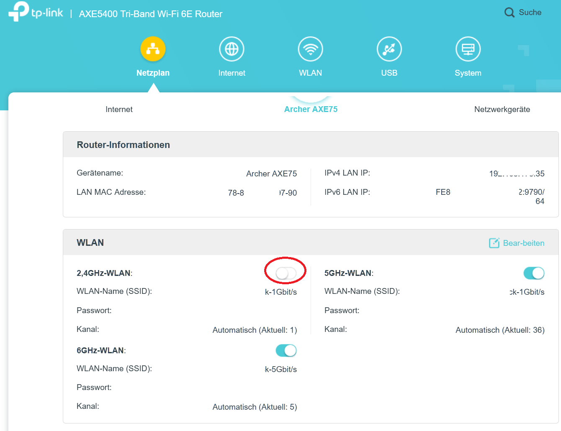Click the Bear-beiten edit pencil icon
The height and width of the screenshot is (431, 561).
(494, 243)
